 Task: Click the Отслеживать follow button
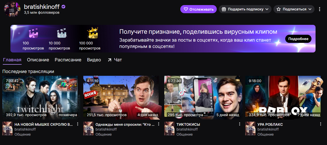pos(199,9)
